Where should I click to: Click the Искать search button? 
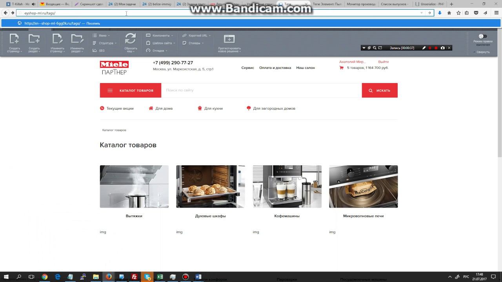click(x=380, y=90)
